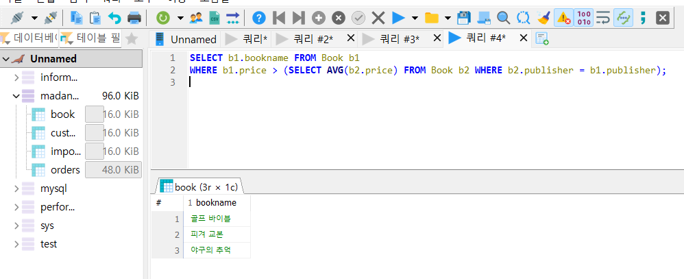684x279 pixels.
Task: Click the favorites star icon
Action: [132, 39]
